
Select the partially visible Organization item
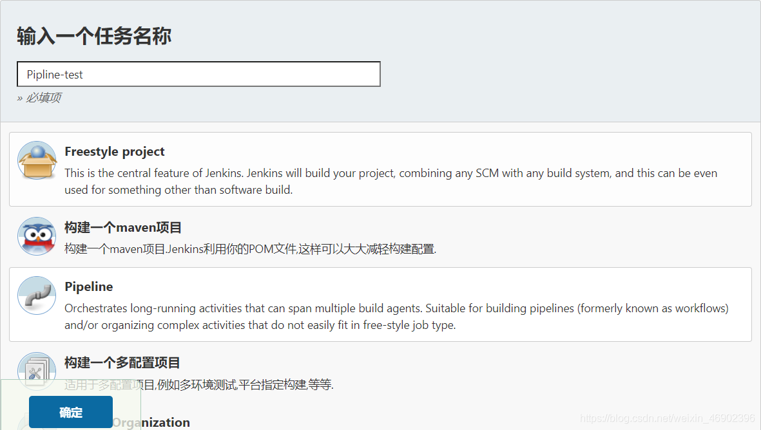[151, 422]
